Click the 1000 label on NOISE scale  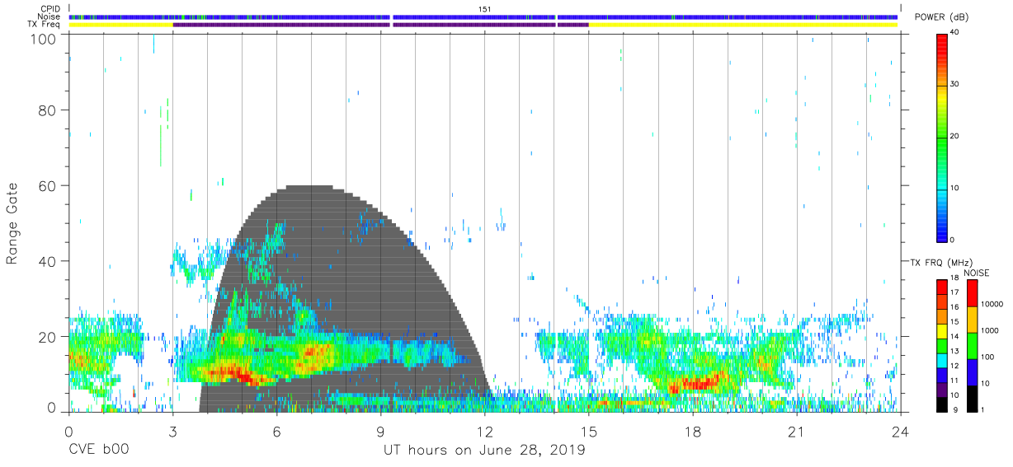tap(989, 330)
